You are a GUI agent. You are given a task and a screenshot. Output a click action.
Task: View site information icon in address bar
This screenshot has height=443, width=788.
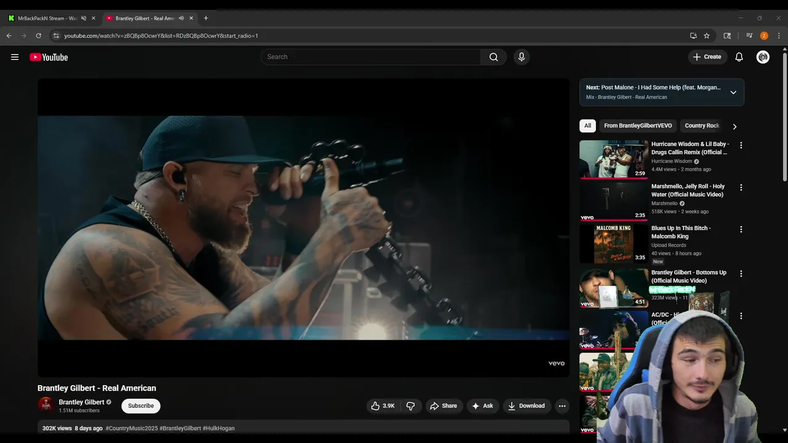click(56, 36)
